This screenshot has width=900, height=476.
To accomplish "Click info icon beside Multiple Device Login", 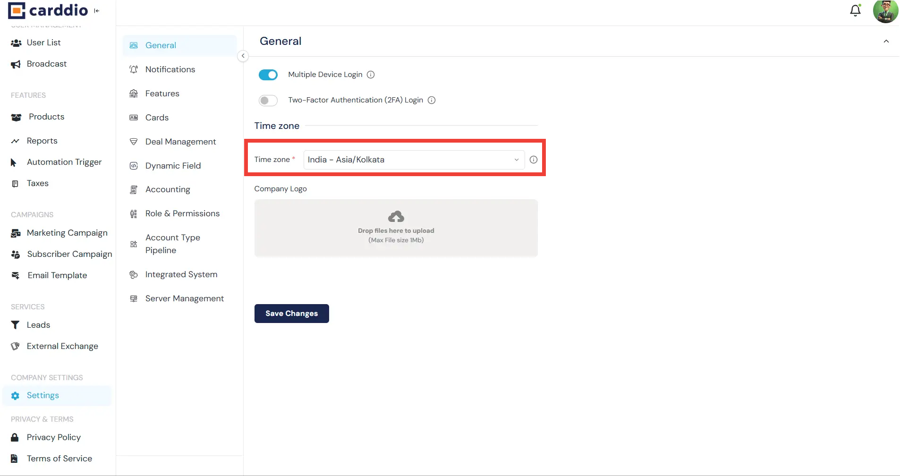I will 371,75.
